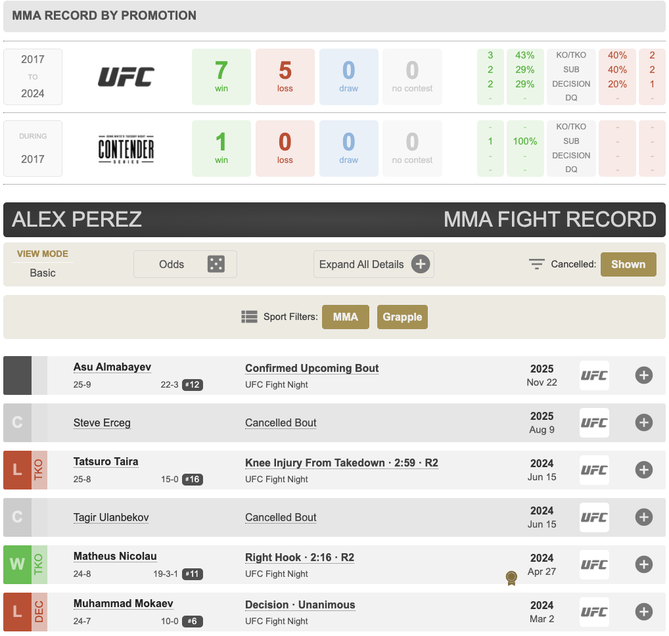
Task: Click the Contender Series logo
Action: [x=126, y=148]
